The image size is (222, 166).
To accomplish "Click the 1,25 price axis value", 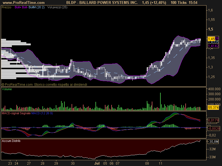I will tap(211, 77).
